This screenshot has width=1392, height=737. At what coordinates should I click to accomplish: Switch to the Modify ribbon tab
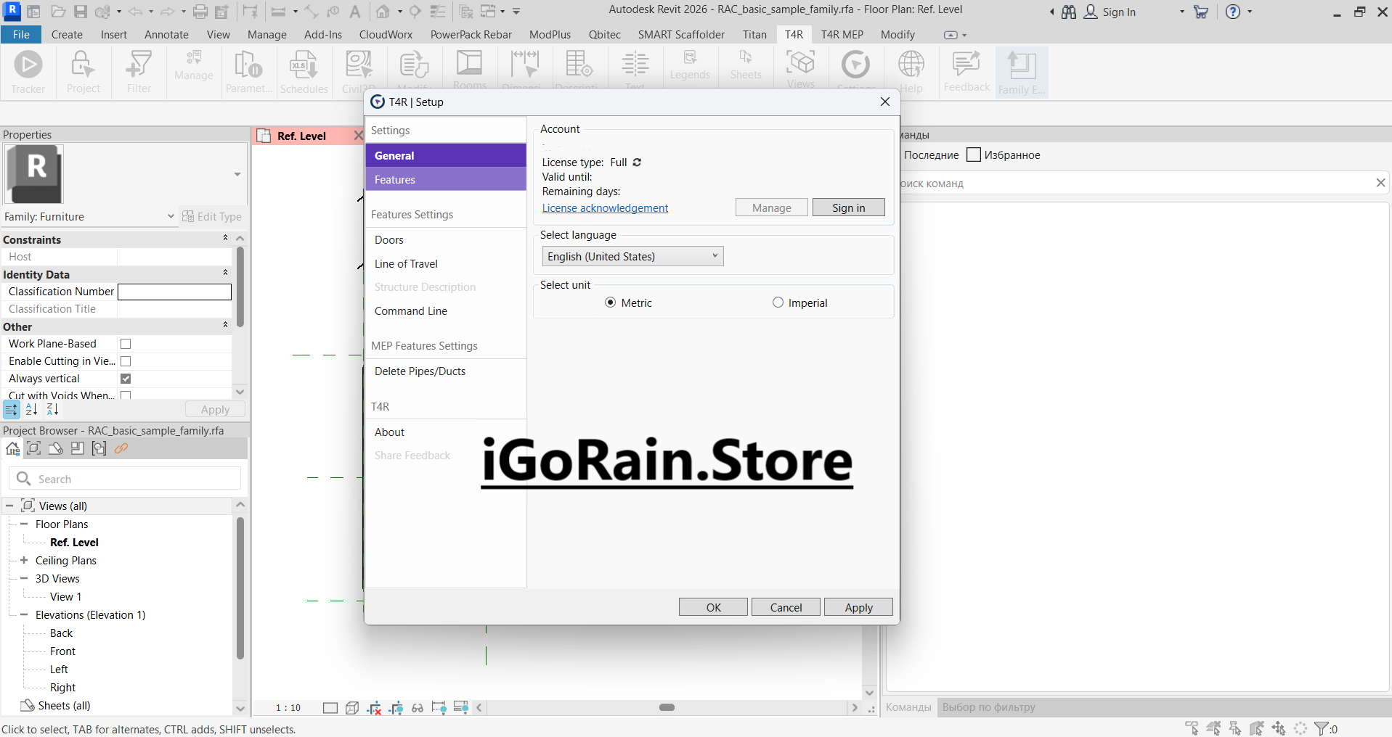[898, 34]
